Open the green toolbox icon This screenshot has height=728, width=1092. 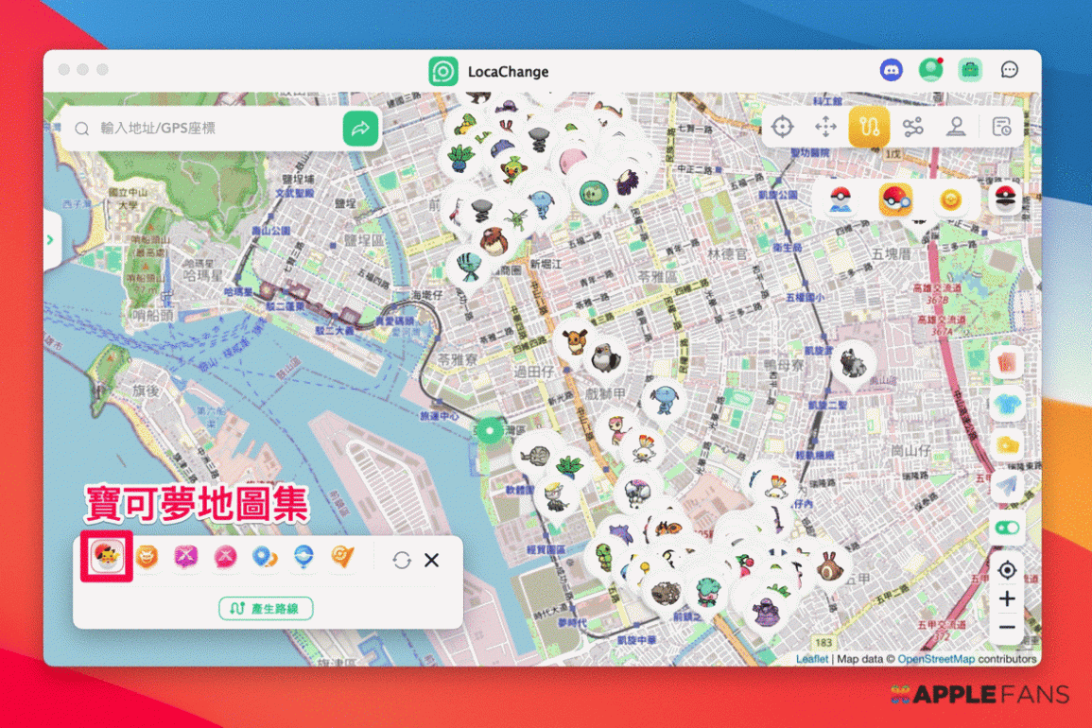coord(970,70)
